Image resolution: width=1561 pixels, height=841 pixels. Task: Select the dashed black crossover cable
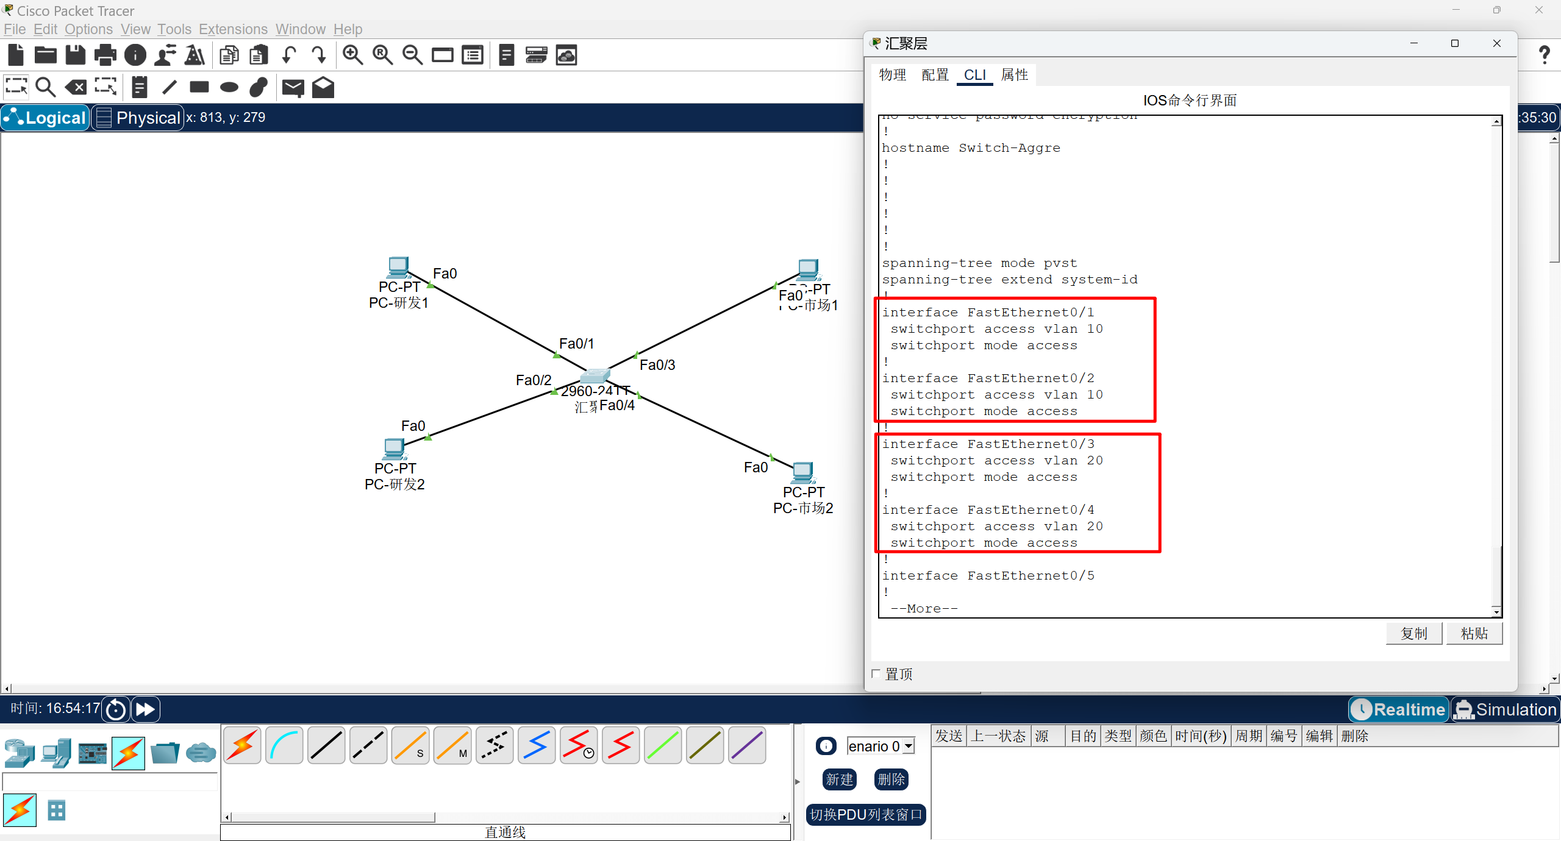tap(369, 745)
